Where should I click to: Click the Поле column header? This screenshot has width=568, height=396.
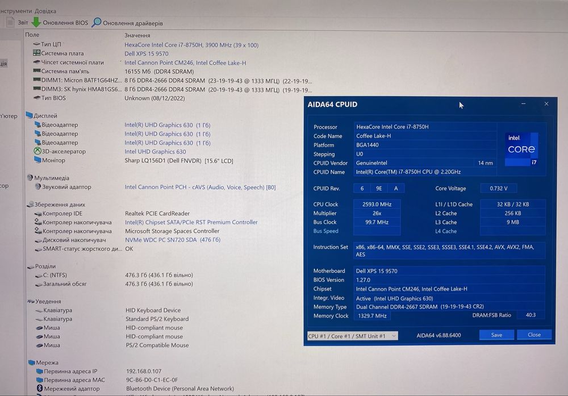pyautogui.click(x=32, y=35)
